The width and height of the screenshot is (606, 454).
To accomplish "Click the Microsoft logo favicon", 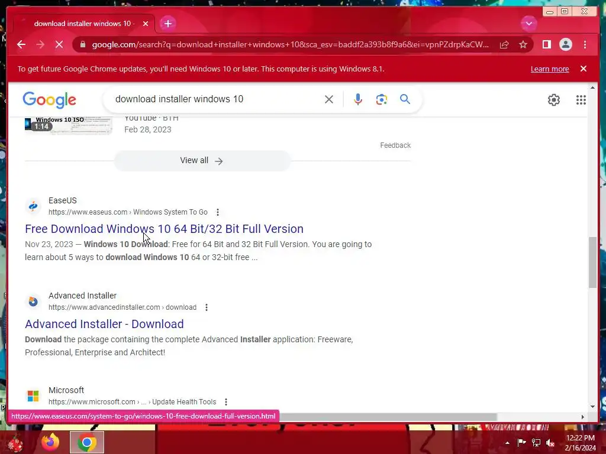I will point(33,395).
